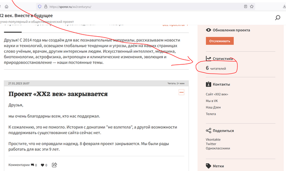Click the Статистика heading
Viewport: 286px width, 171px height.
point(223,59)
